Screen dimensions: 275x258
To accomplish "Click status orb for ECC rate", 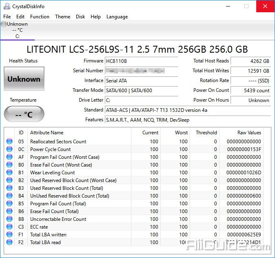I will tap(9, 227).
